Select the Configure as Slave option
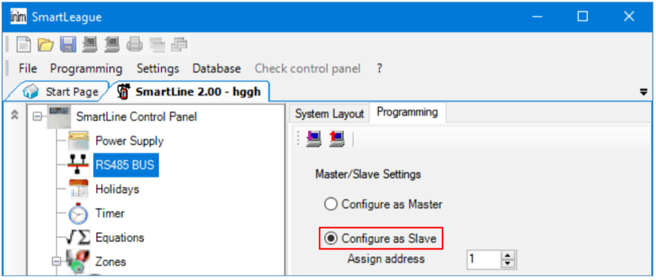This screenshot has height=280, width=656. (x=331, y=239)
